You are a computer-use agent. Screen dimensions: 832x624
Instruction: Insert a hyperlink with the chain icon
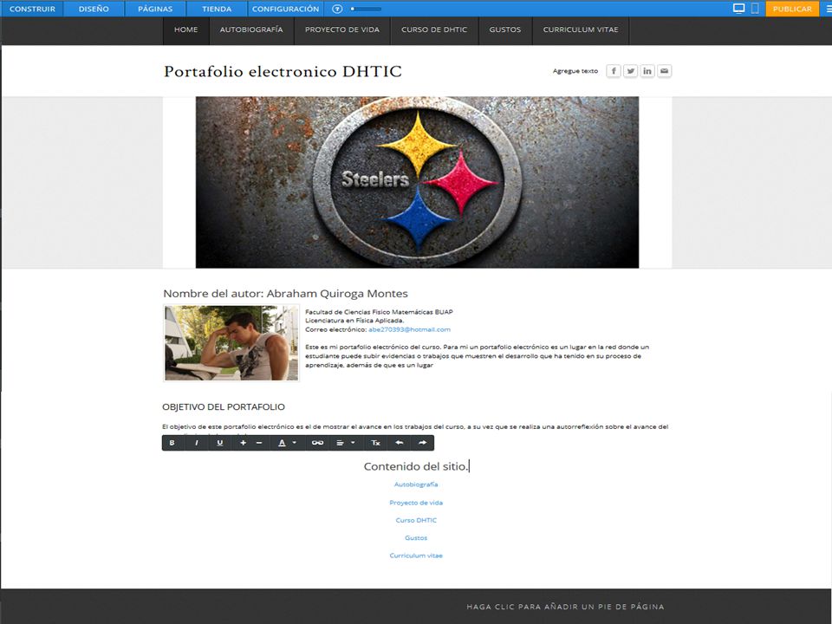317,443
